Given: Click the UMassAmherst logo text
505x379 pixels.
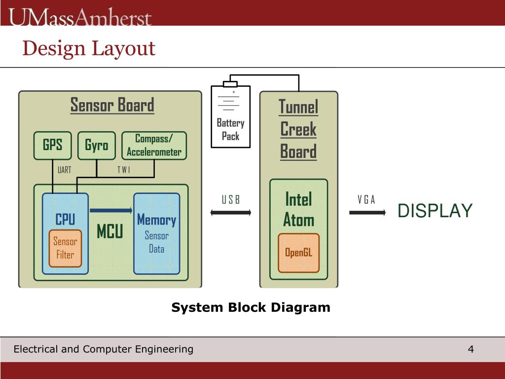Looking at the screenshot, I should point(80,17).
